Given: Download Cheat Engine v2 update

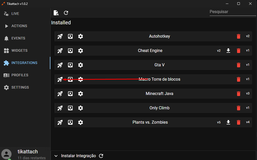Looking at the screenshot, I should click(x=228, y=50).
